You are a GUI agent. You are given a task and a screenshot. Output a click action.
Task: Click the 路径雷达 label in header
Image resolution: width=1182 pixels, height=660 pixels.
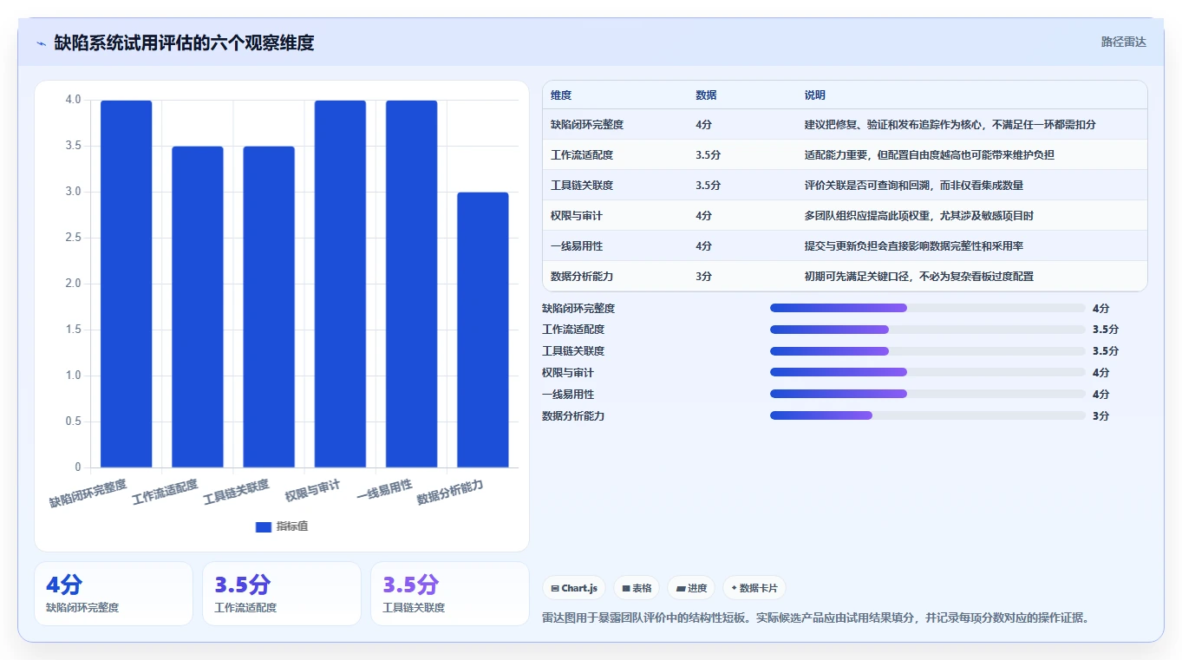(1123, 42)
